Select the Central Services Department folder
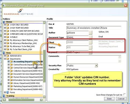Viewport: 130px width, 104px height. click(x=28, y=68)
